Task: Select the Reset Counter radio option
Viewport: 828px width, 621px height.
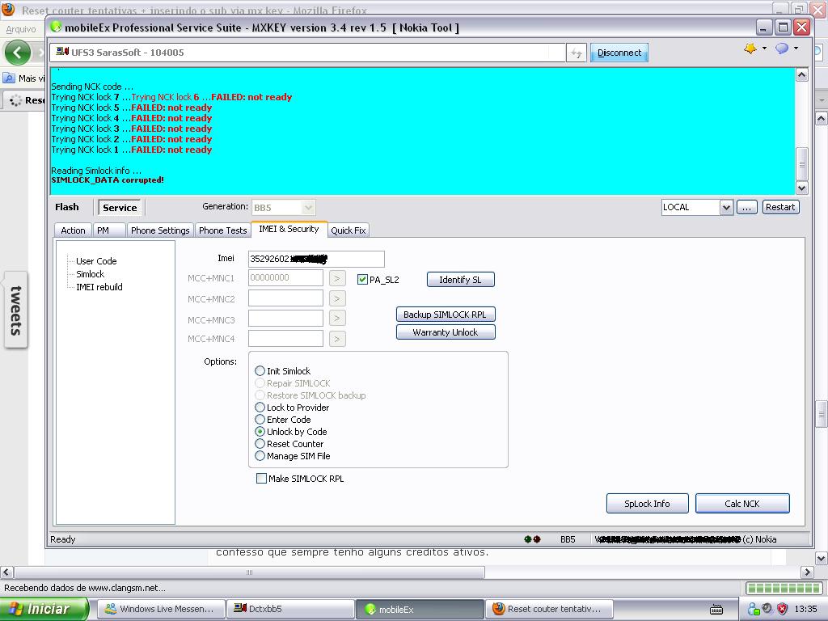Action: tap(260, 444)
